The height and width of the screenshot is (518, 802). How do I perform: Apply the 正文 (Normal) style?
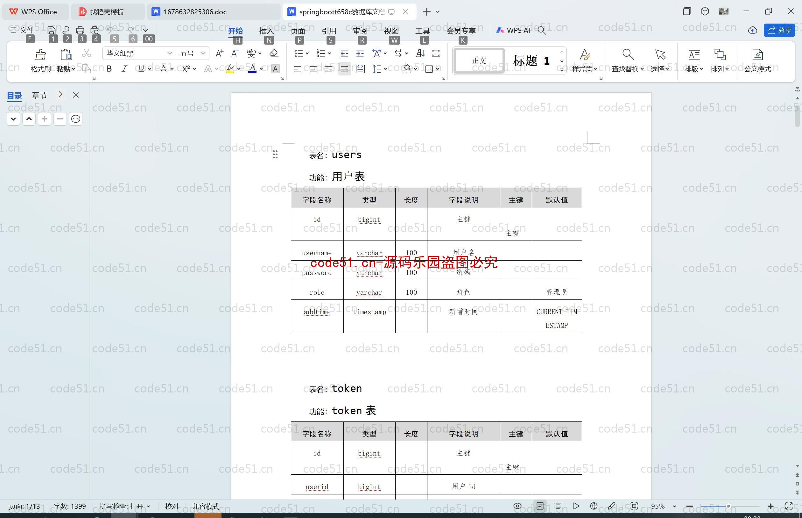click(x=479, y=61)
